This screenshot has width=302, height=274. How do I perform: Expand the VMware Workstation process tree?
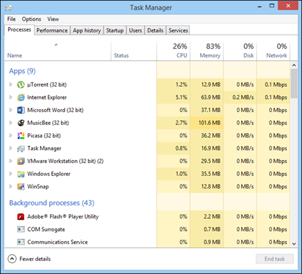[x=11, y=161]
